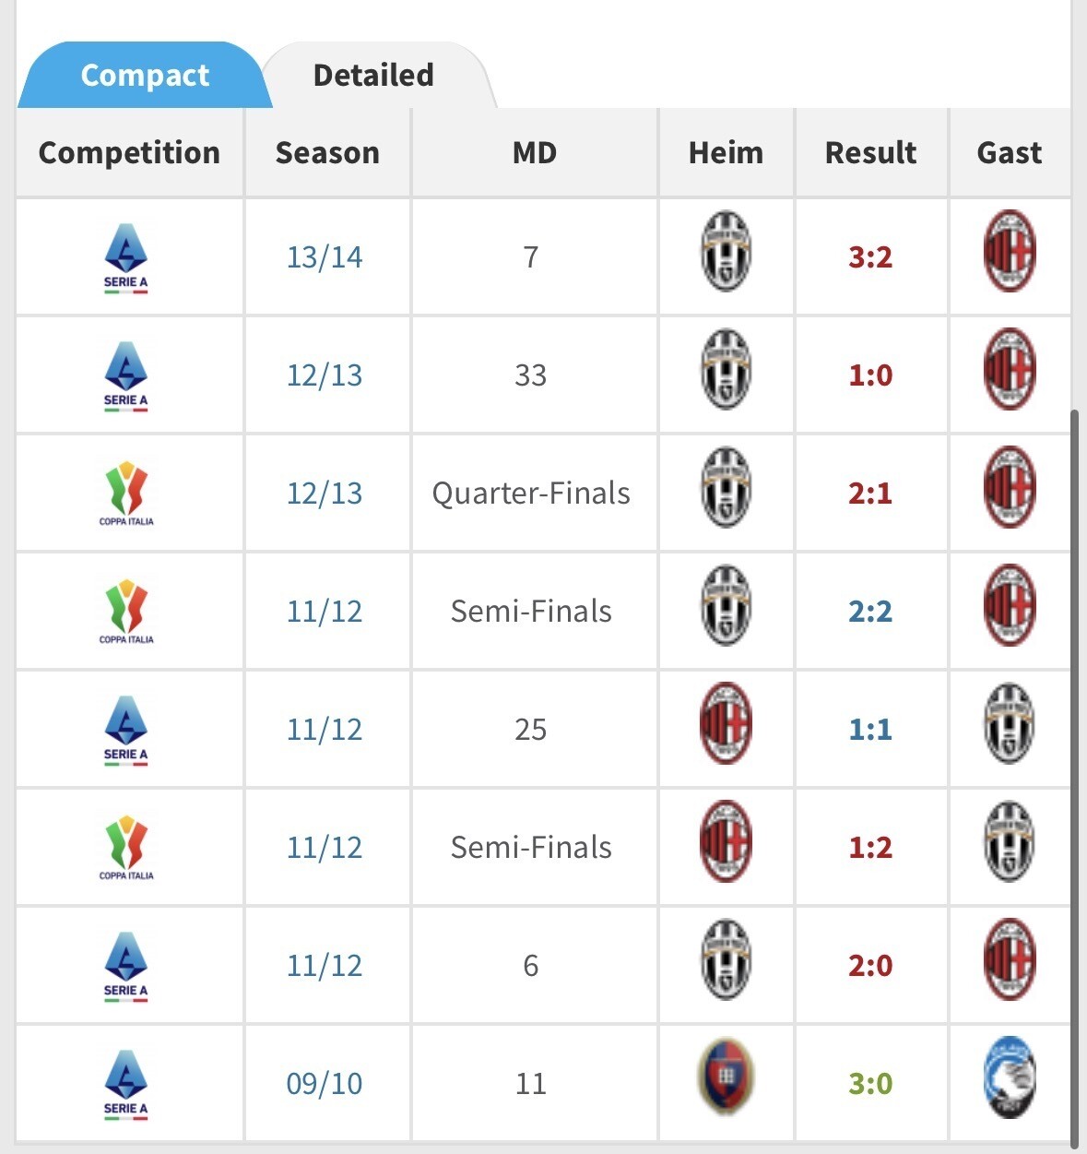Click Serie A logo in the matchday 6 row

tap(126, 968)
